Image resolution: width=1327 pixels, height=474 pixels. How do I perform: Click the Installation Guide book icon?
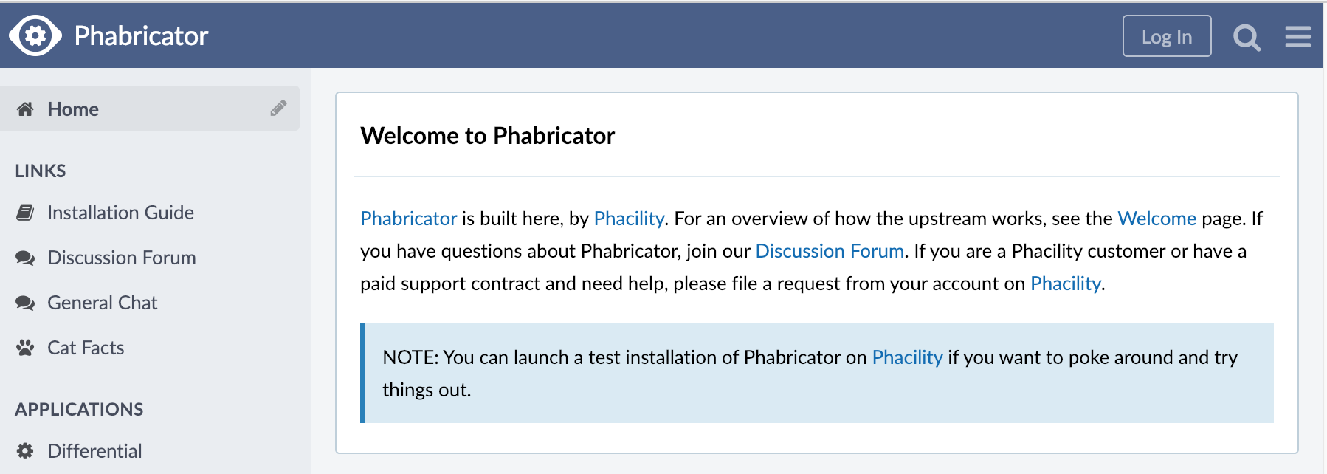pyautogui.click(x=25, y=213)
